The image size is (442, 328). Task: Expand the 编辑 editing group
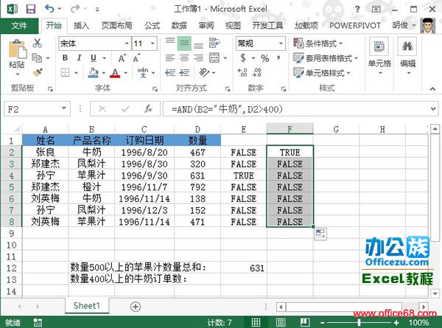[x=407, y=57]
